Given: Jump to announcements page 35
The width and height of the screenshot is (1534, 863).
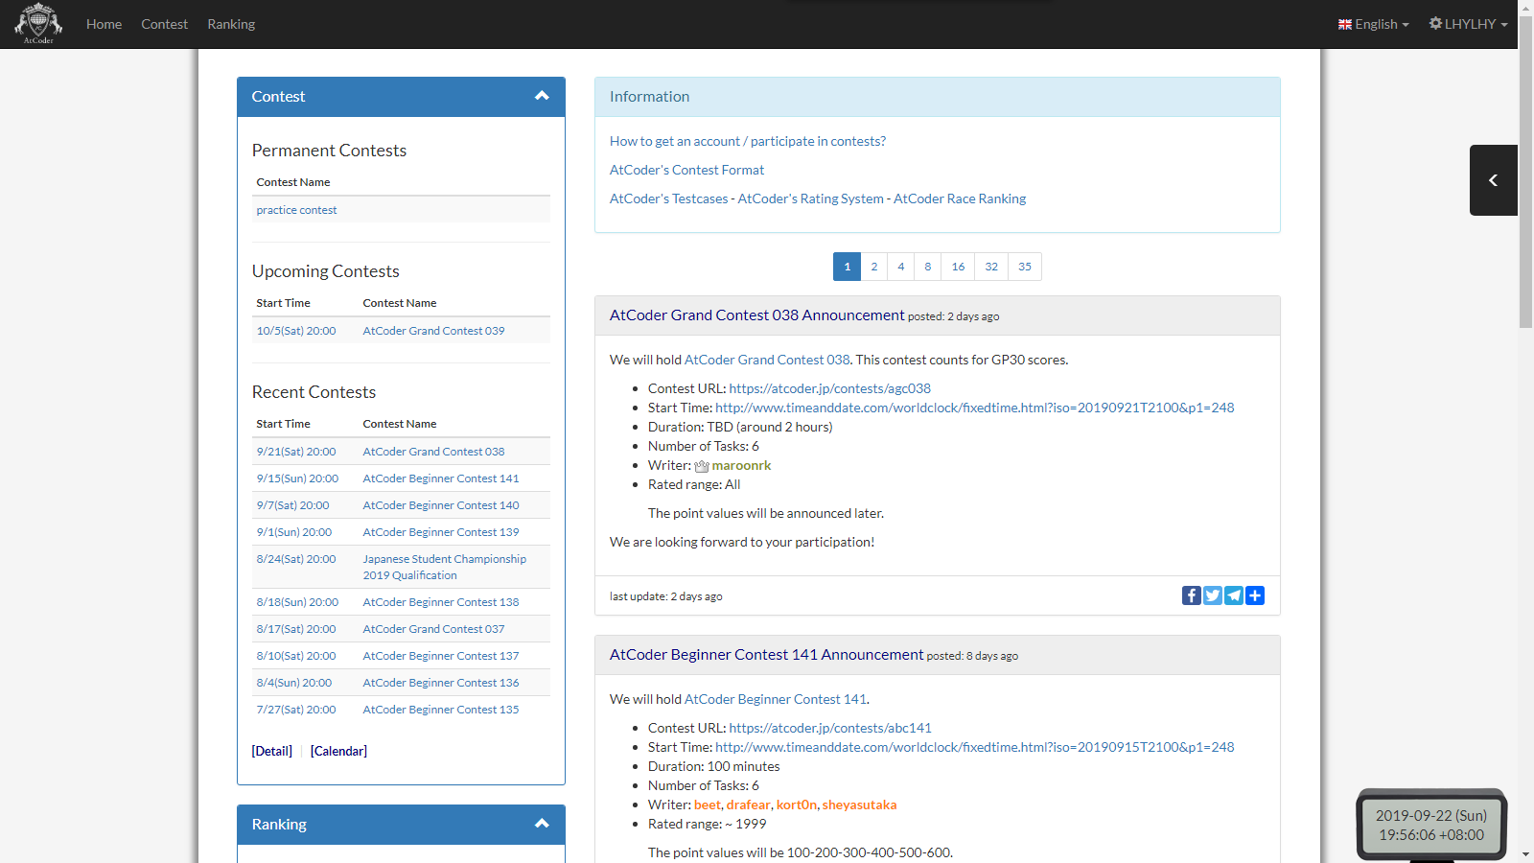Looking at the screenshot, I should pos(1025,267).
